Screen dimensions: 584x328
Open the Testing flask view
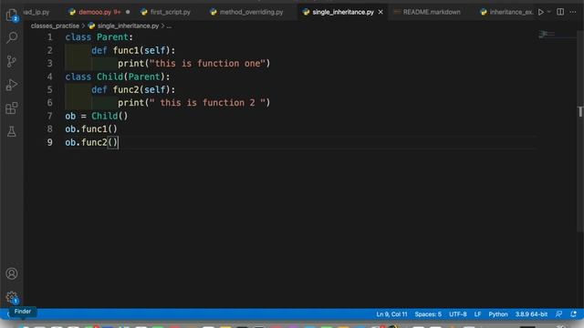point(12,131)
